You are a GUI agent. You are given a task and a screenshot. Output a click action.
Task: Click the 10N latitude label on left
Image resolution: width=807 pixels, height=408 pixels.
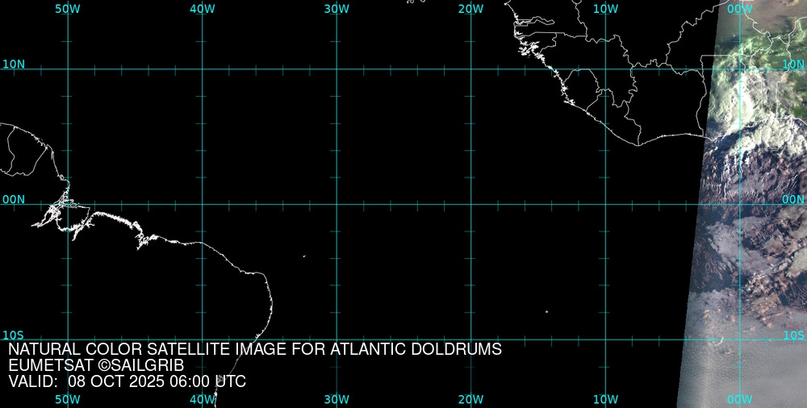14,64
